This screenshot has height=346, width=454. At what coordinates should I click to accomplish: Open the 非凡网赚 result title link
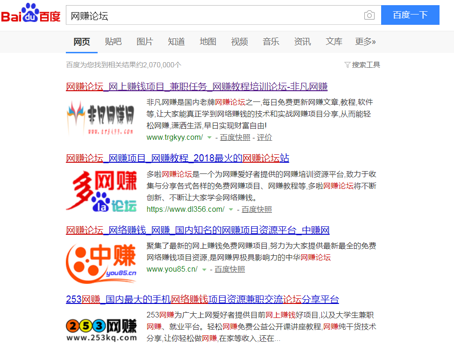pyautogui.click(x=197, y=86)
